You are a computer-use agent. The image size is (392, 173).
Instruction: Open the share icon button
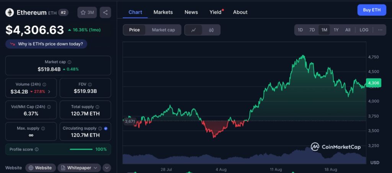(105, 13)
